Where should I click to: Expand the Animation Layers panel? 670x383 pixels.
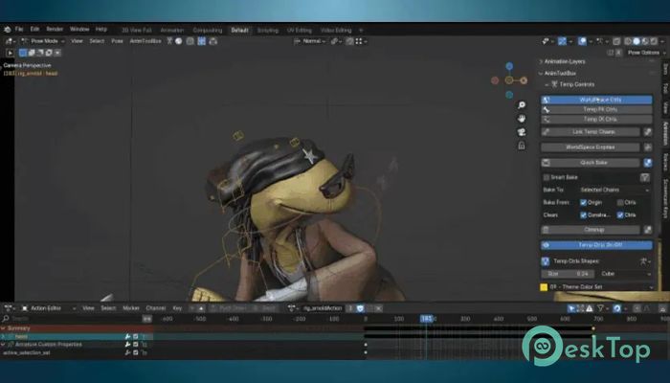click(564, 61)
